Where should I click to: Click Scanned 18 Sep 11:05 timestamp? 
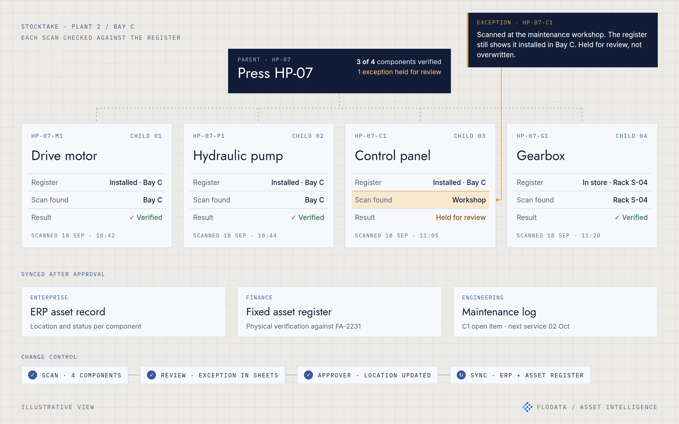click(x=397, y=236)
